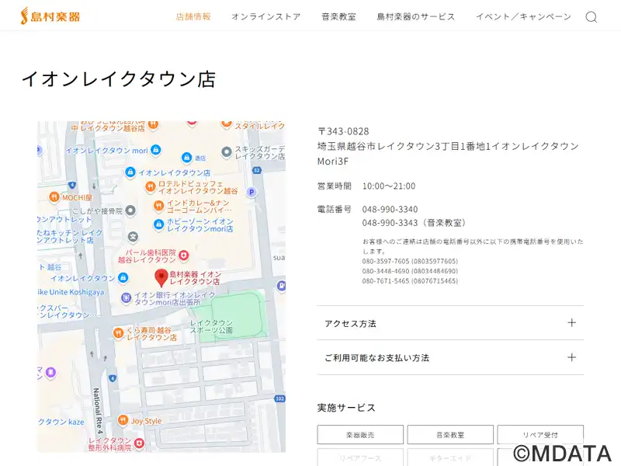Click phone number 048-990-3340
The height and width of the screenshot is (466, 621).
tap(390, 209)
